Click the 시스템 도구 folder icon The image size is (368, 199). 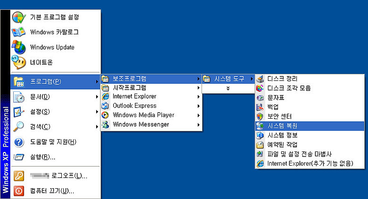pos(207,79)
